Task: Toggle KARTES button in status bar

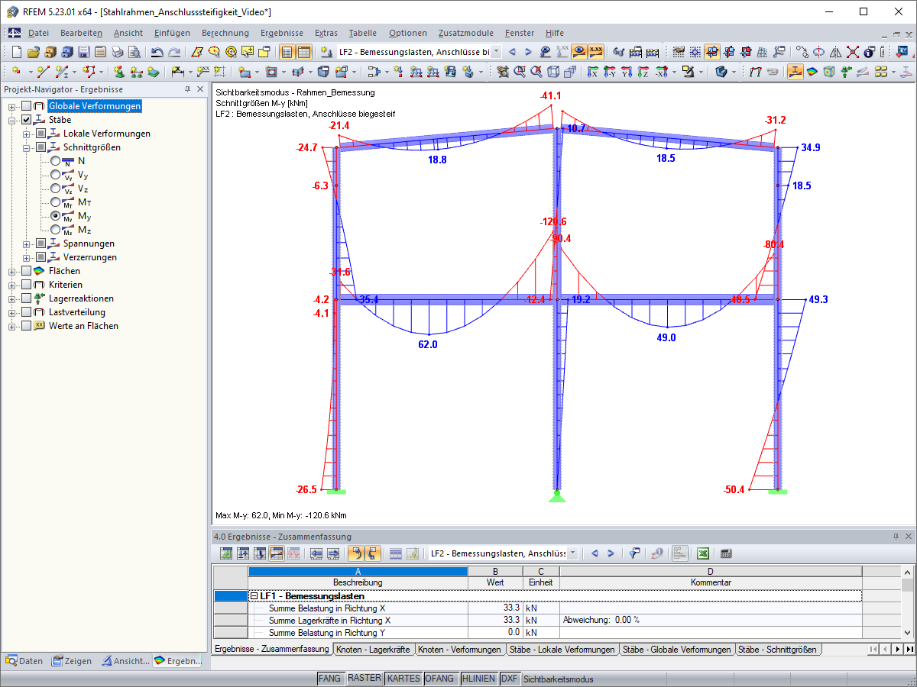Action: [403, 679]
